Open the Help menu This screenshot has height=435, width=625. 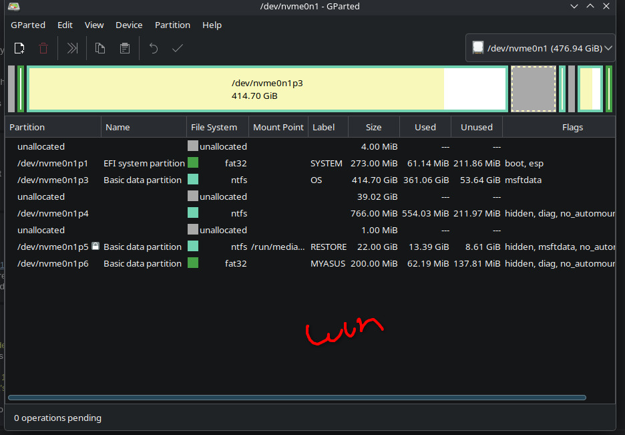[x=212, y=25]
